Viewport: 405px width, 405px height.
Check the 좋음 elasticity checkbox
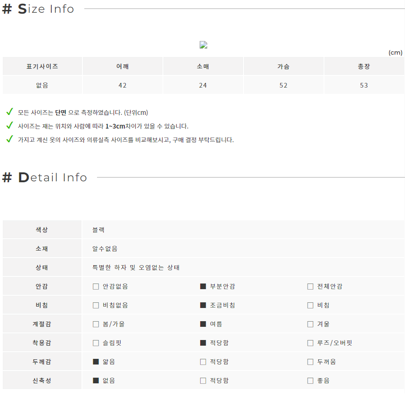pos(310,381)
